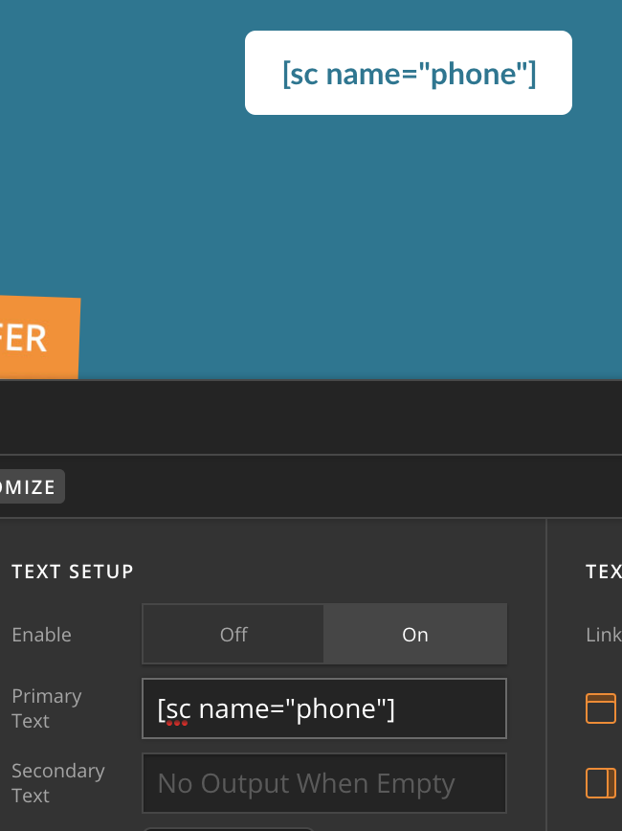Click the Link label in right panel
This screenshot has width=622, height=831.
(604, 635)
